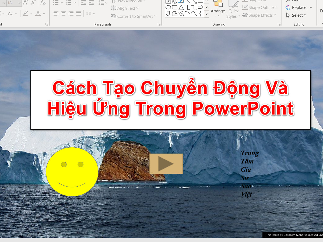Screen dimensions: 323x242
Task: Select the slide title text box
Action: coord(170,100)
